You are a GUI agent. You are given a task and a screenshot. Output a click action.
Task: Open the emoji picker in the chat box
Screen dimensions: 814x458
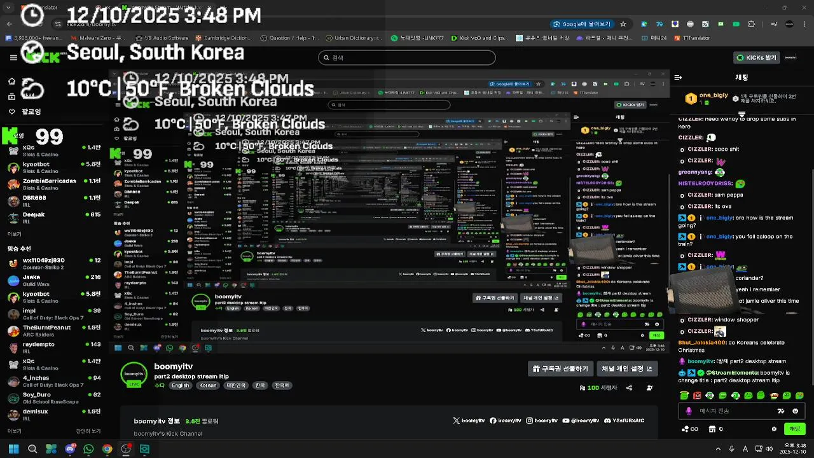click(796, 411)
